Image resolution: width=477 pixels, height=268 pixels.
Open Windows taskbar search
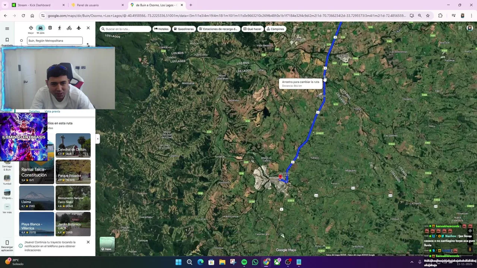pos(189,262)
